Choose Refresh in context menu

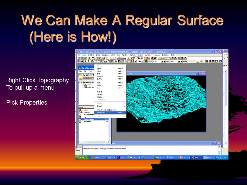click(x=110, y=76)
